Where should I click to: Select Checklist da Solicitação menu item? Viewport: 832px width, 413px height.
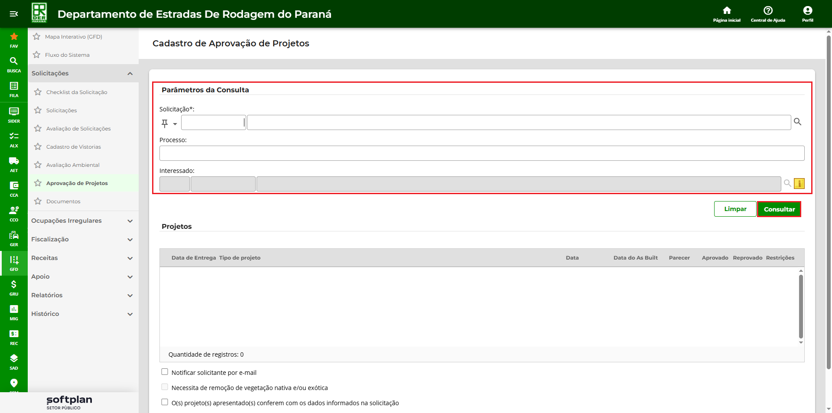pyautogui.click(x=77, y=92)
